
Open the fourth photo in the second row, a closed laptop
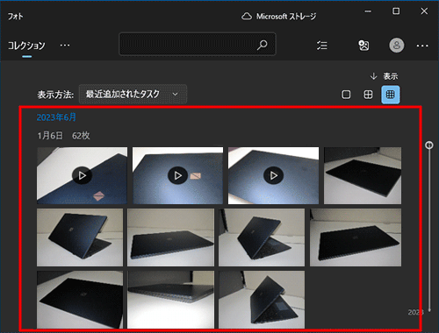tap(356, 237)
